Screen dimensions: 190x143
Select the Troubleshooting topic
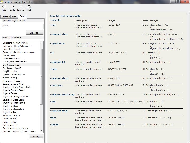tap(10, 125)
